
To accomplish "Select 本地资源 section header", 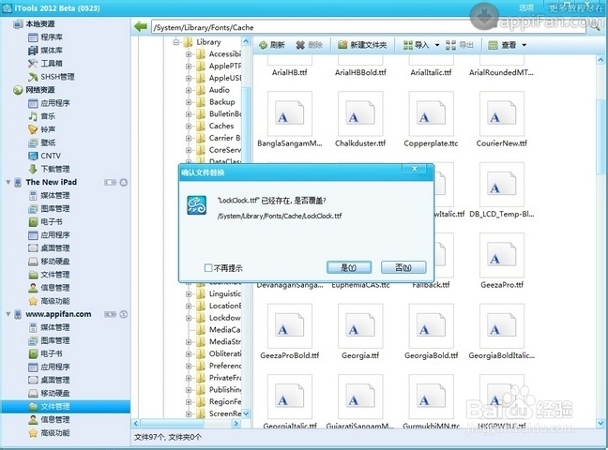I will click(x=35, y=24).
